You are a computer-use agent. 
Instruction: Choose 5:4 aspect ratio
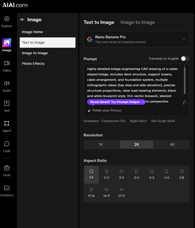coord(182,175)
